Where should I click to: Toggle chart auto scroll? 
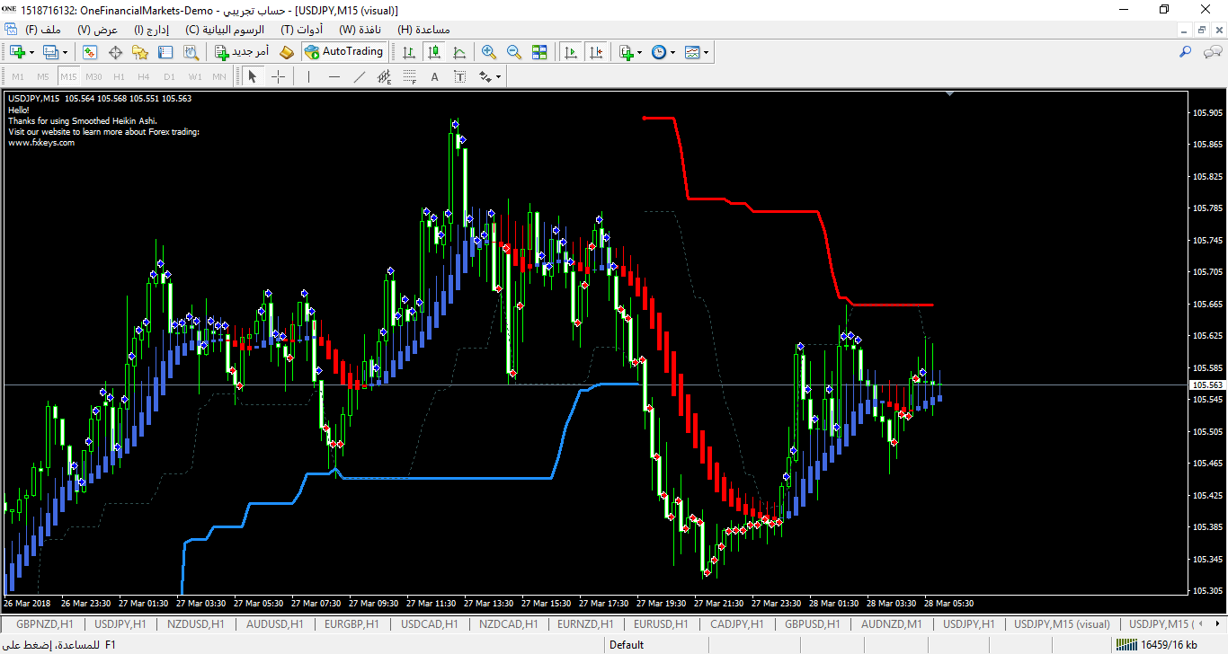[x=570, y=52]
